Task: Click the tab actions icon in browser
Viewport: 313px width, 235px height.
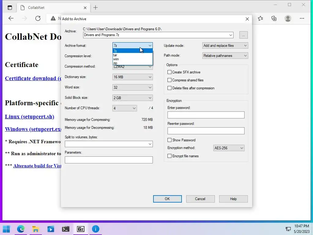Action: [x=9, y=8]
